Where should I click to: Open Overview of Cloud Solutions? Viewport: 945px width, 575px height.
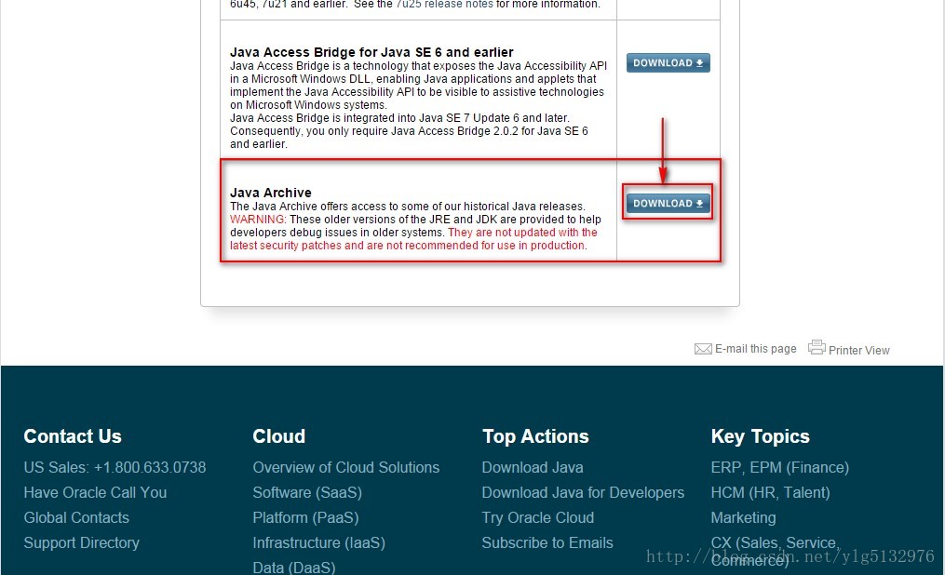tap(346, 467)
